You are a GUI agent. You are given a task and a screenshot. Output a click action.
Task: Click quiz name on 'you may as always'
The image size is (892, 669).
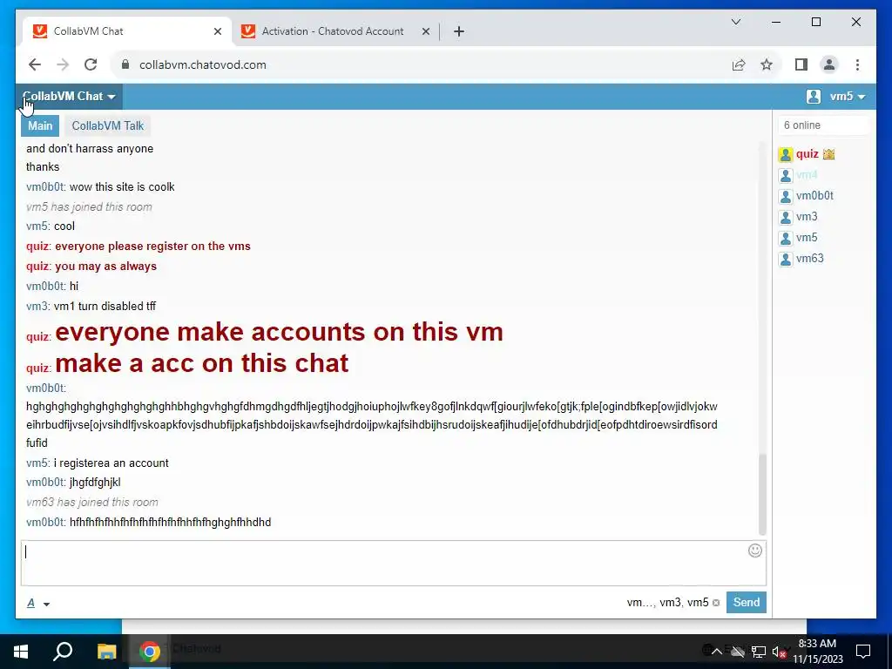(x=37, y=267)
